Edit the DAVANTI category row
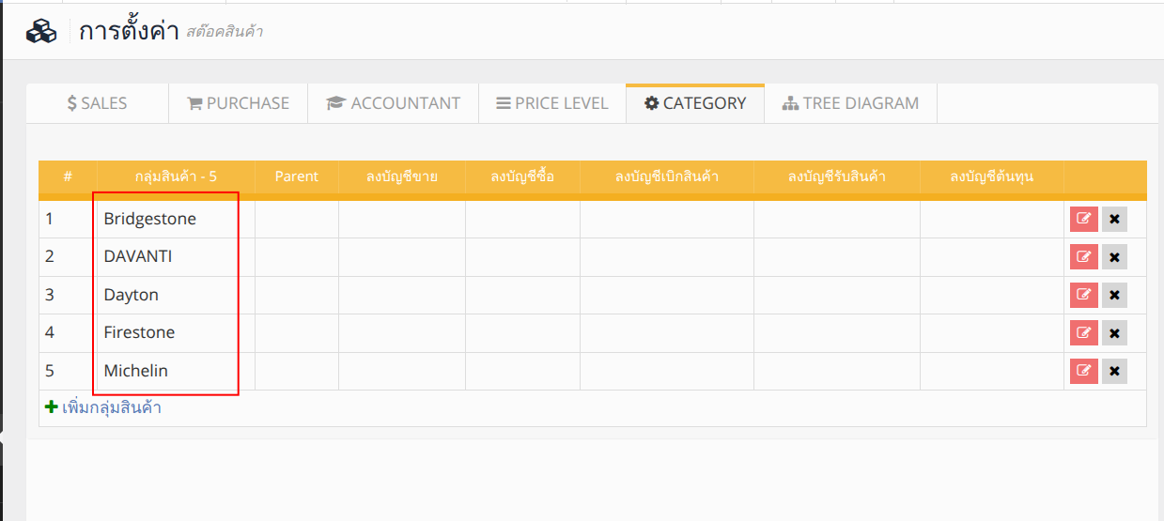This screenshot has width=1164, height=521. pyautogui.click(x=1083, y=257)
